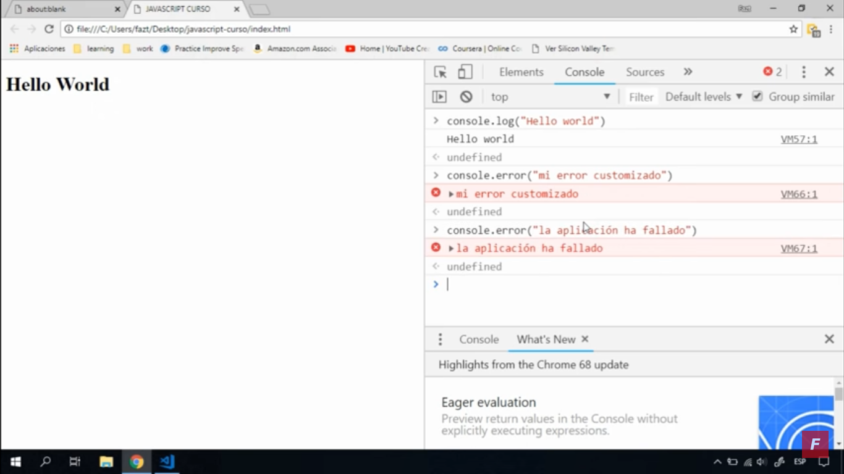Switch to the Elements tab
844x474 pixels.
(x=521, y=72)
